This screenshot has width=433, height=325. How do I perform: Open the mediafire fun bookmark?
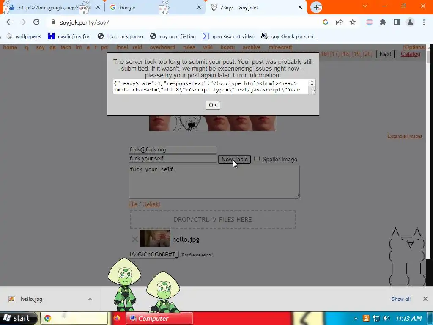(x=69, y=36)
